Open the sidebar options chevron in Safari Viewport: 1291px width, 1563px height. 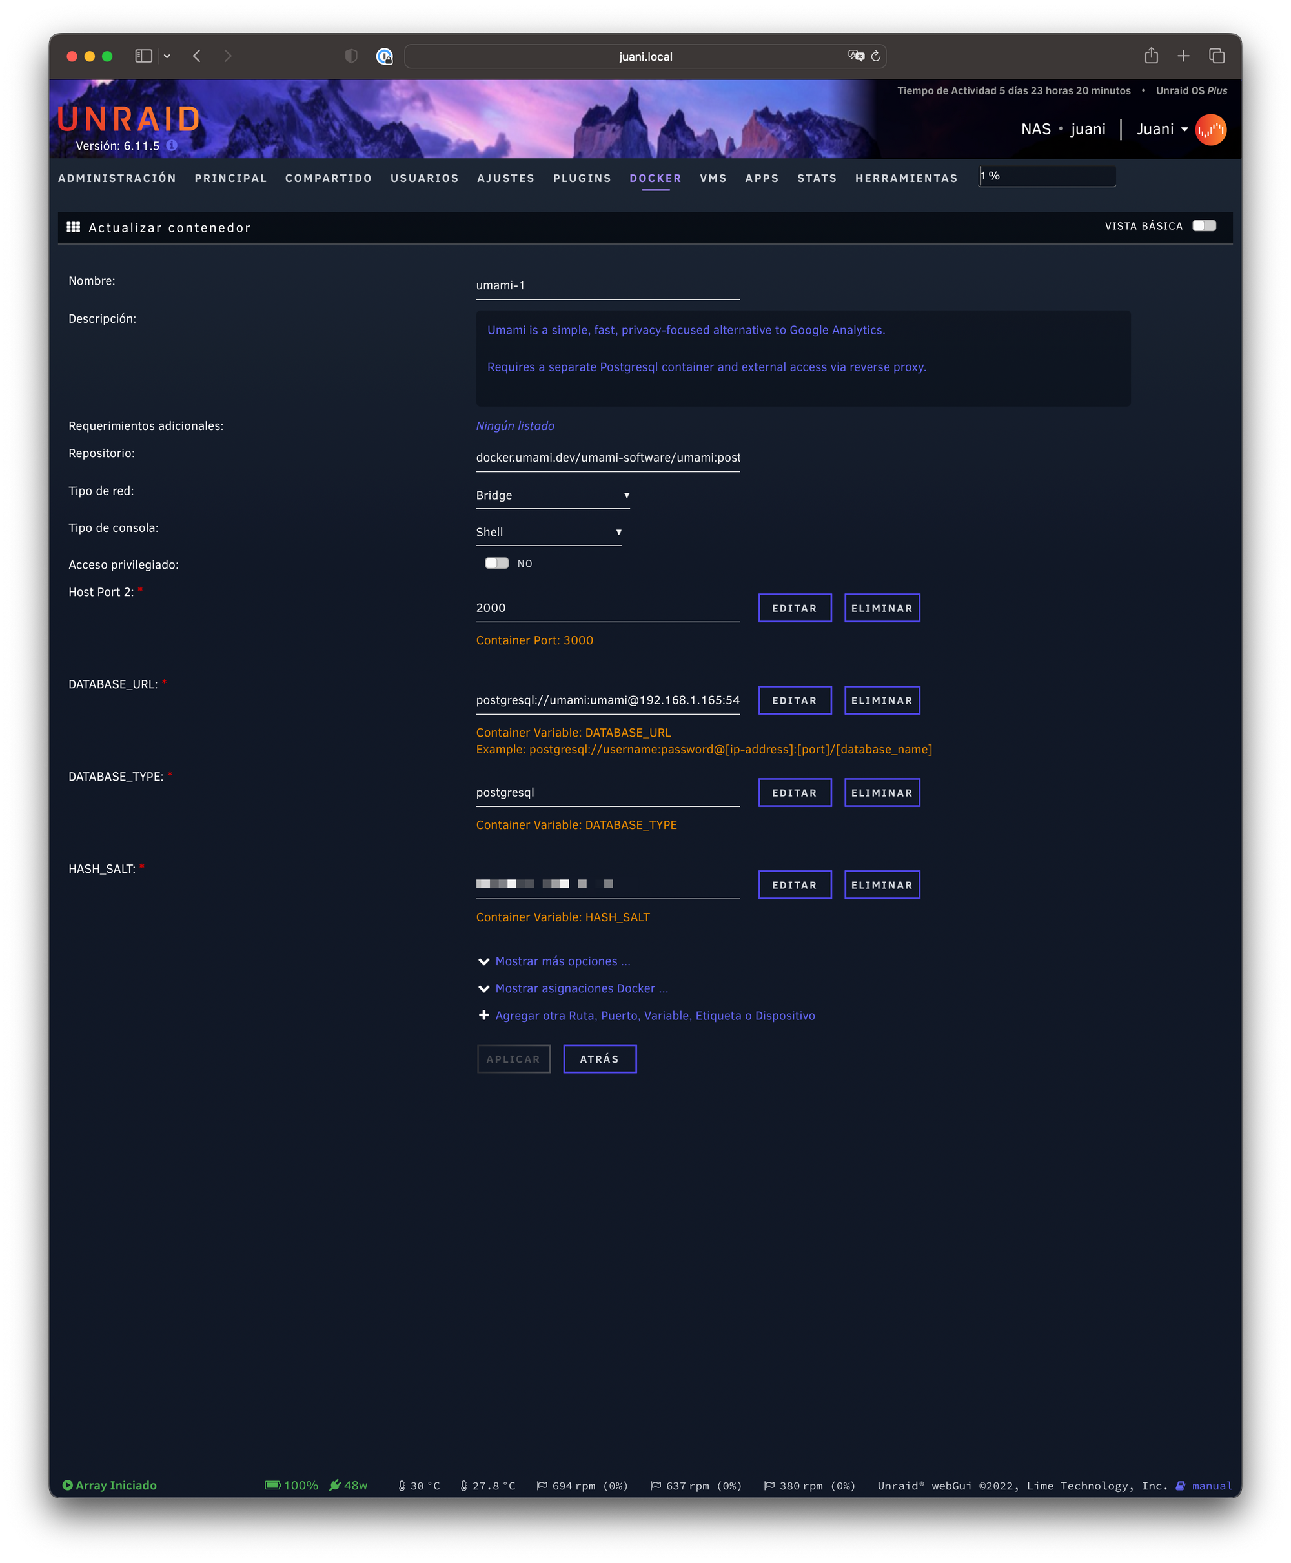[x=167, y=56]
